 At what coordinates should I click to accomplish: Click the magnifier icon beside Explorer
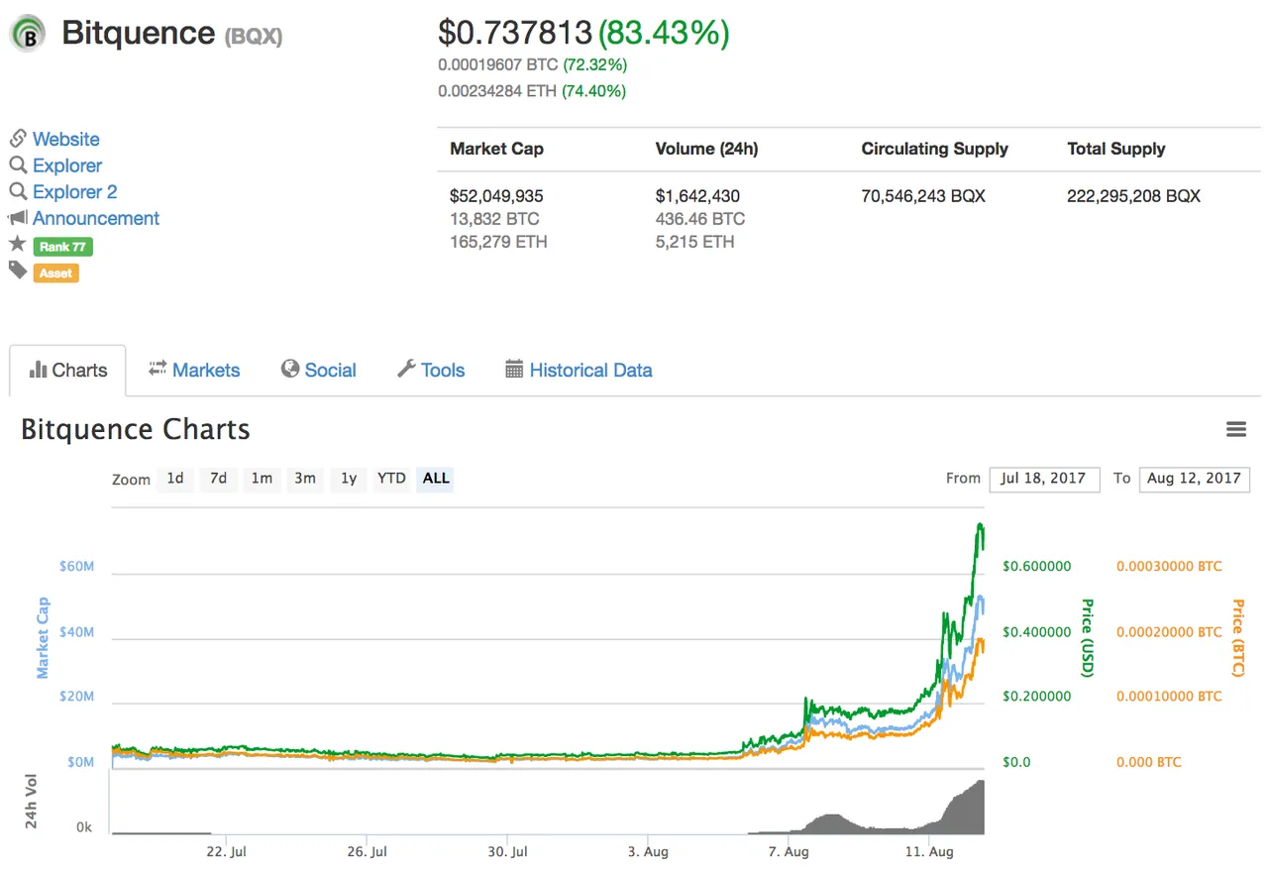pos(18,165)
